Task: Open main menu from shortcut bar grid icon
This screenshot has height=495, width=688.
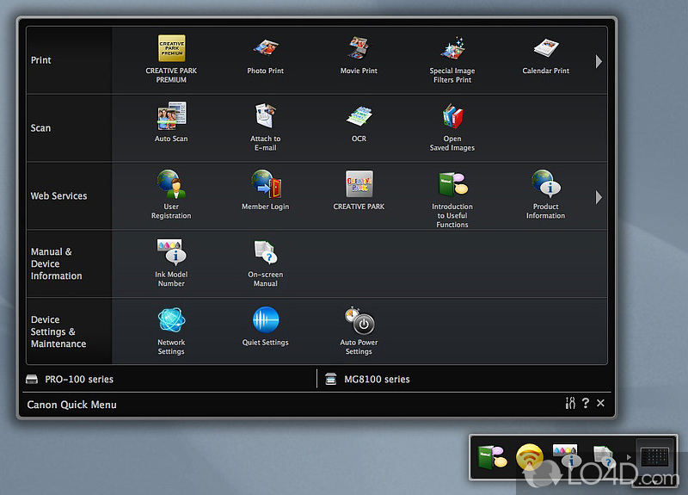Action: pyautogui.click(x=655, y=456)
